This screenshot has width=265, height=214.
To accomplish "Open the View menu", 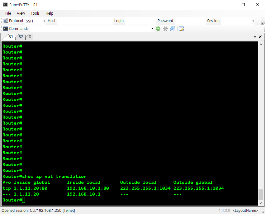I will point(21,13).
